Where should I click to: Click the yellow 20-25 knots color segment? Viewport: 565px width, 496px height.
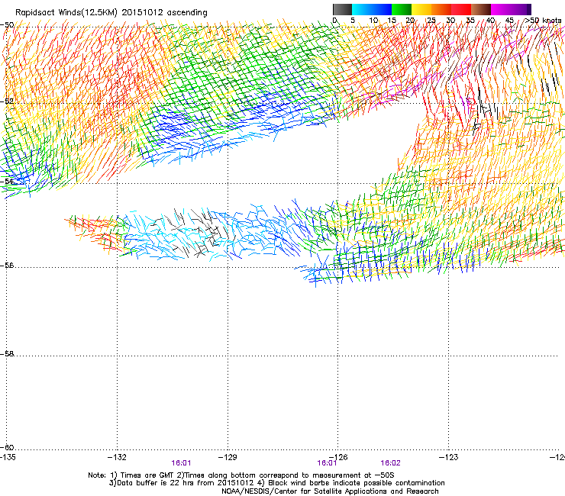tap(421, 9)
